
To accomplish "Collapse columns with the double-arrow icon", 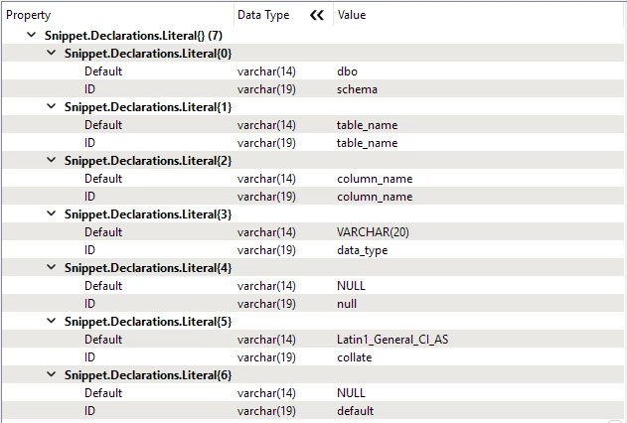I will [317, 15].
